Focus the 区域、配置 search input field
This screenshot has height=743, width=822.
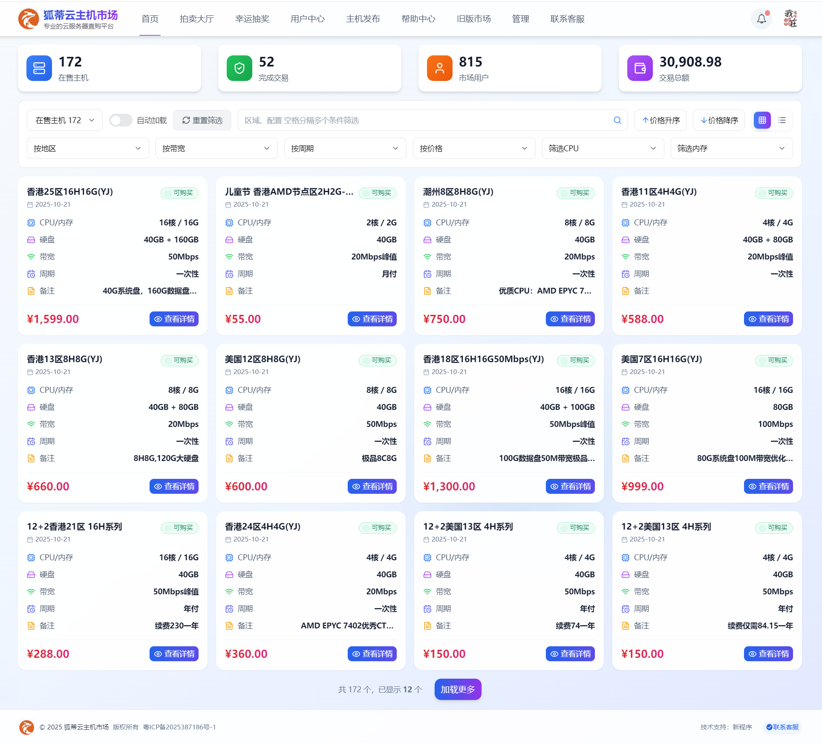tap(426, 120)
